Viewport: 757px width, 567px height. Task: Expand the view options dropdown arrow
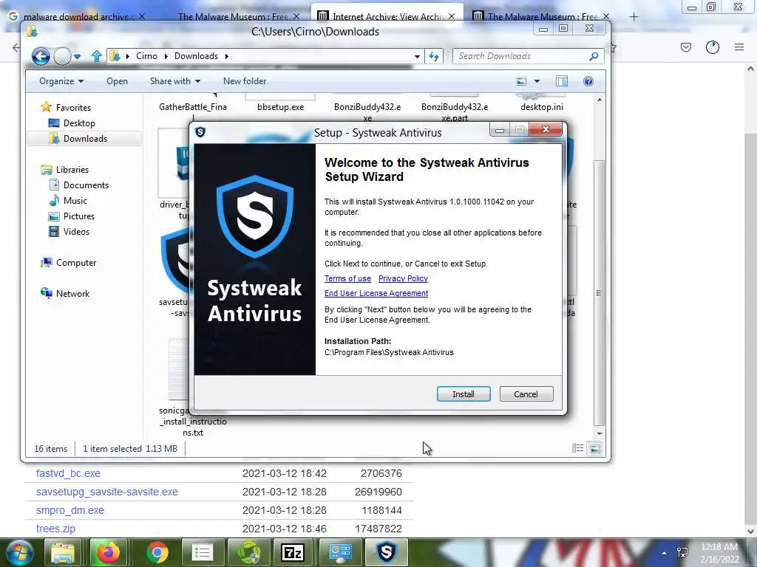click(x=537, y=81)
